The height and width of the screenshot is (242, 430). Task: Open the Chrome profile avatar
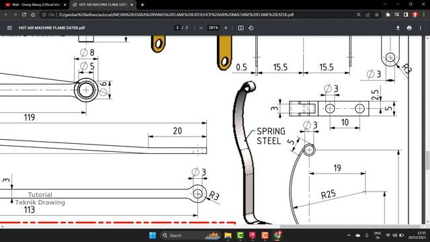pos(415,15)
